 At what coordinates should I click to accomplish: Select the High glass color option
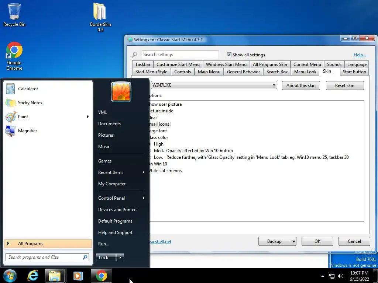pos(158,144)
